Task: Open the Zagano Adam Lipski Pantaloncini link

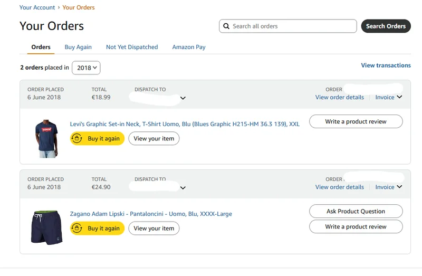Action: (151, 214)
